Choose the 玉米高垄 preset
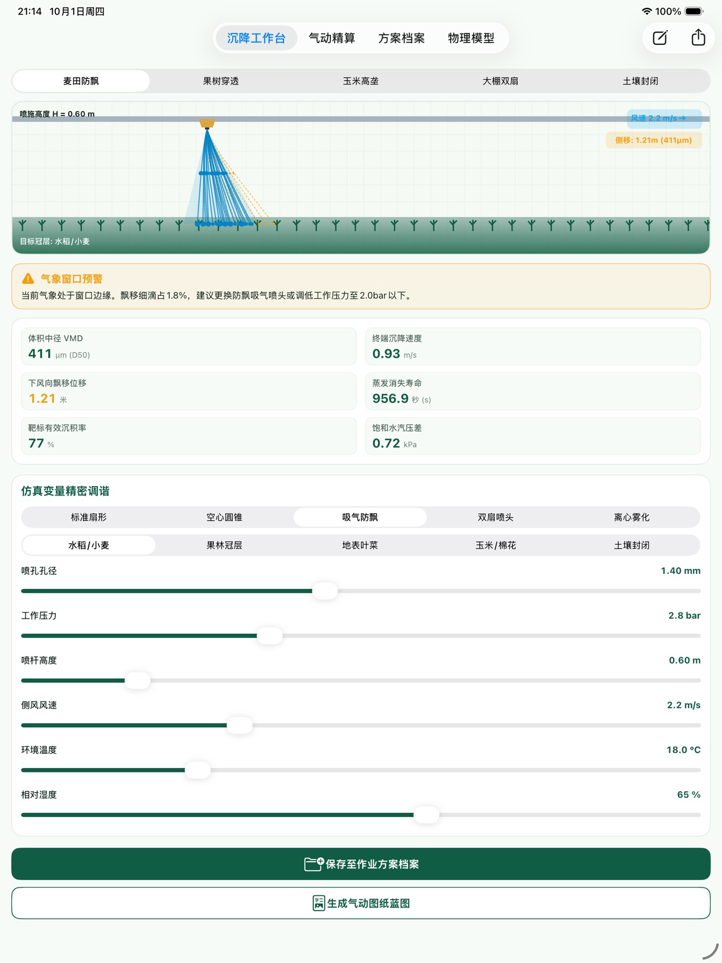 tap(360, 81)
